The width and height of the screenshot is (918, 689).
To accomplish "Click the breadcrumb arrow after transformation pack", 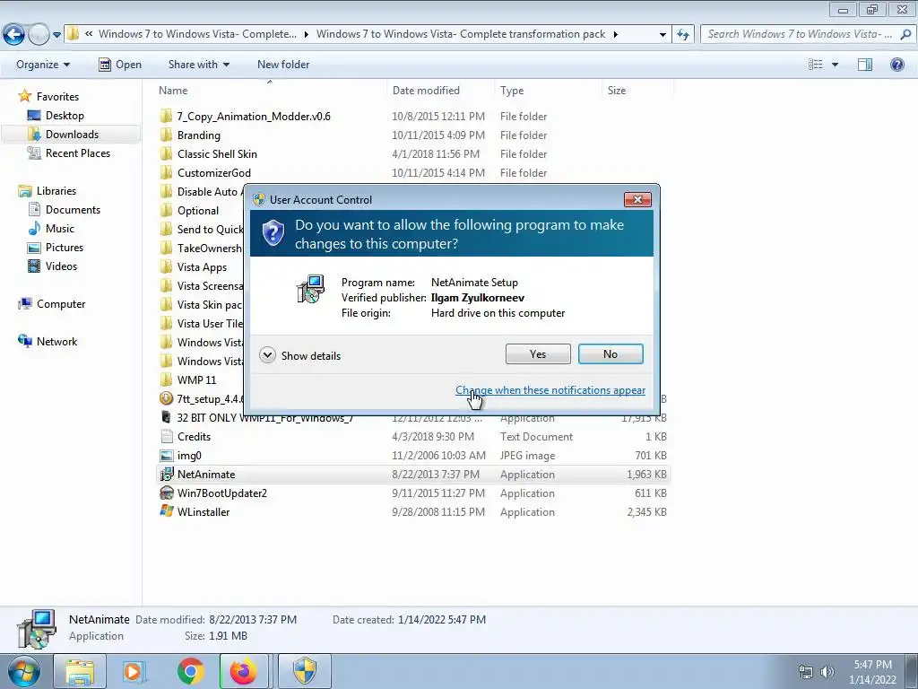I will pos(615,35).
